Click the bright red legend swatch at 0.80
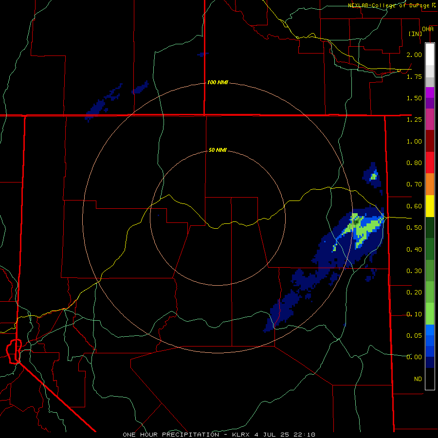The width and height of the screenshot is (438, 438). [430, 163]
